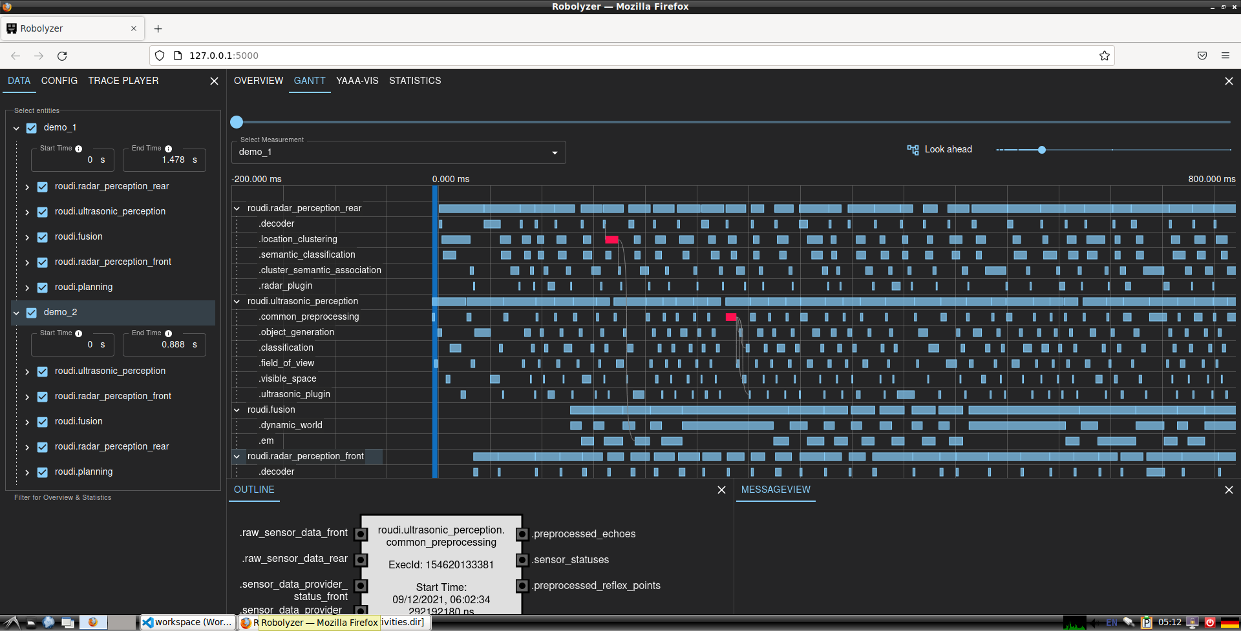Click the shield tracking protection icon

(160, 56)
